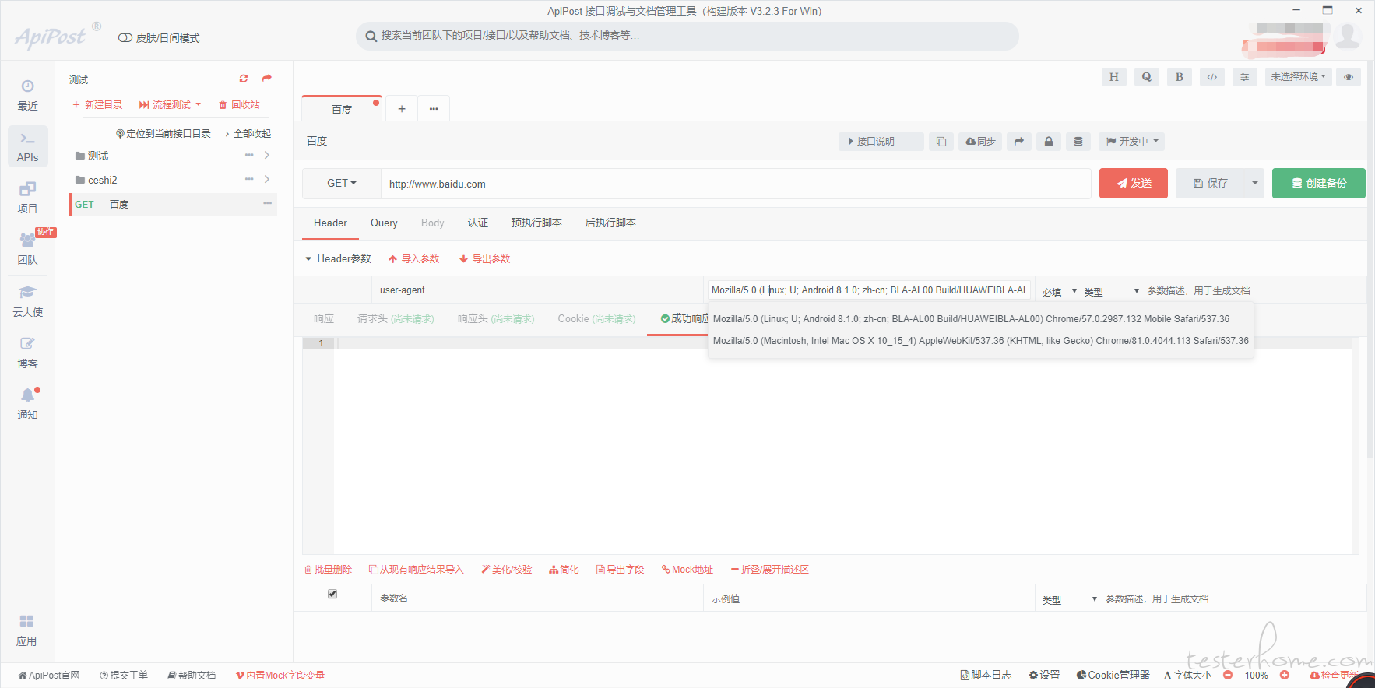Click 导入参数 link

point(414,259)
